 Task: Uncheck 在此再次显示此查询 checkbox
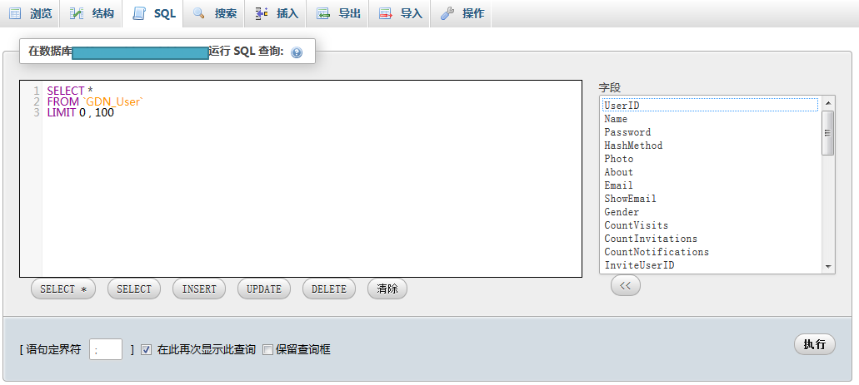[x=147, y=349]
